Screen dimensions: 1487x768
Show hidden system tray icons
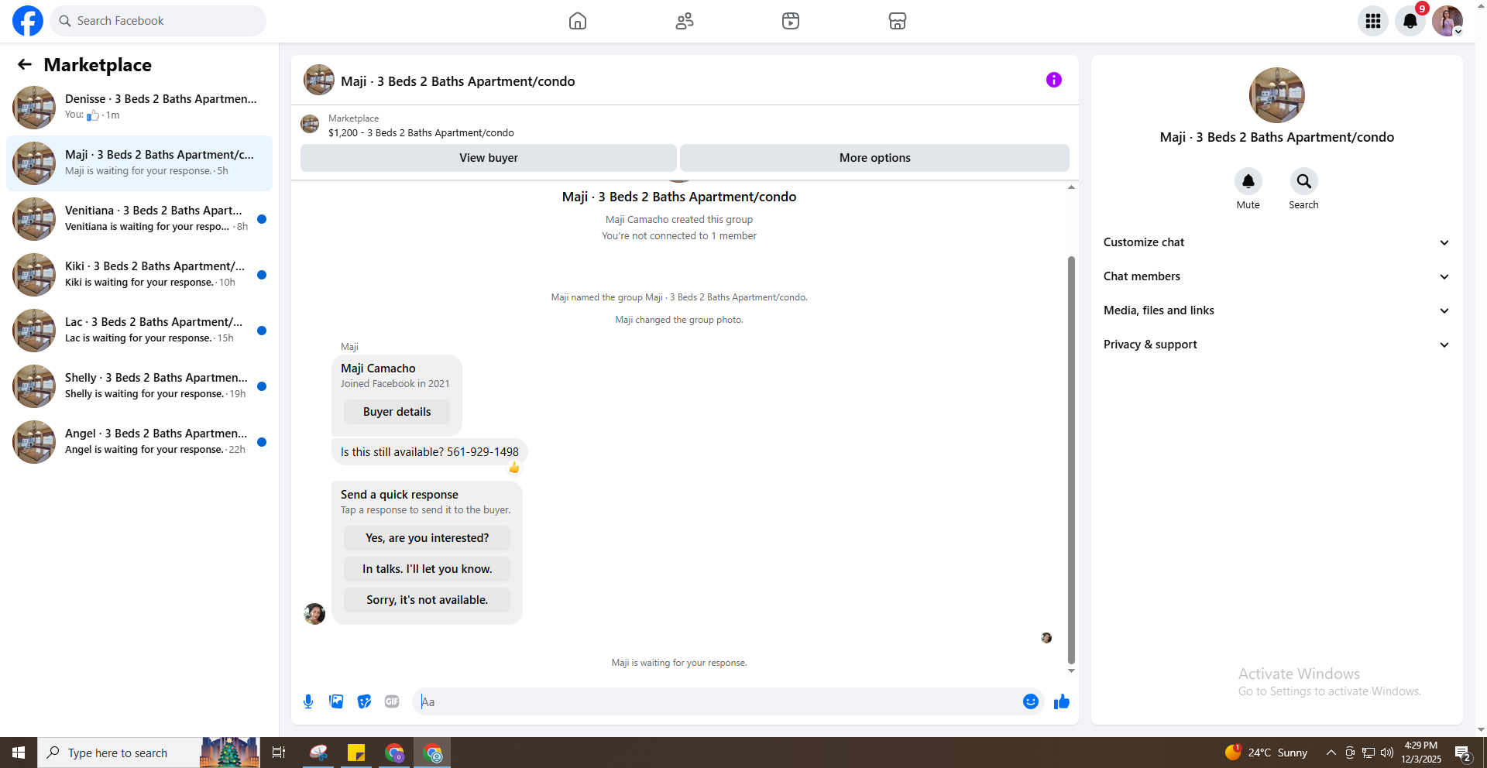click(x=1331, y=753)
